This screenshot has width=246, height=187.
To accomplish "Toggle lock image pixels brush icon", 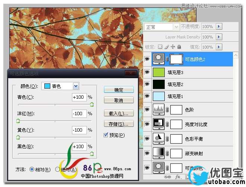I will [x=167, y=47].
